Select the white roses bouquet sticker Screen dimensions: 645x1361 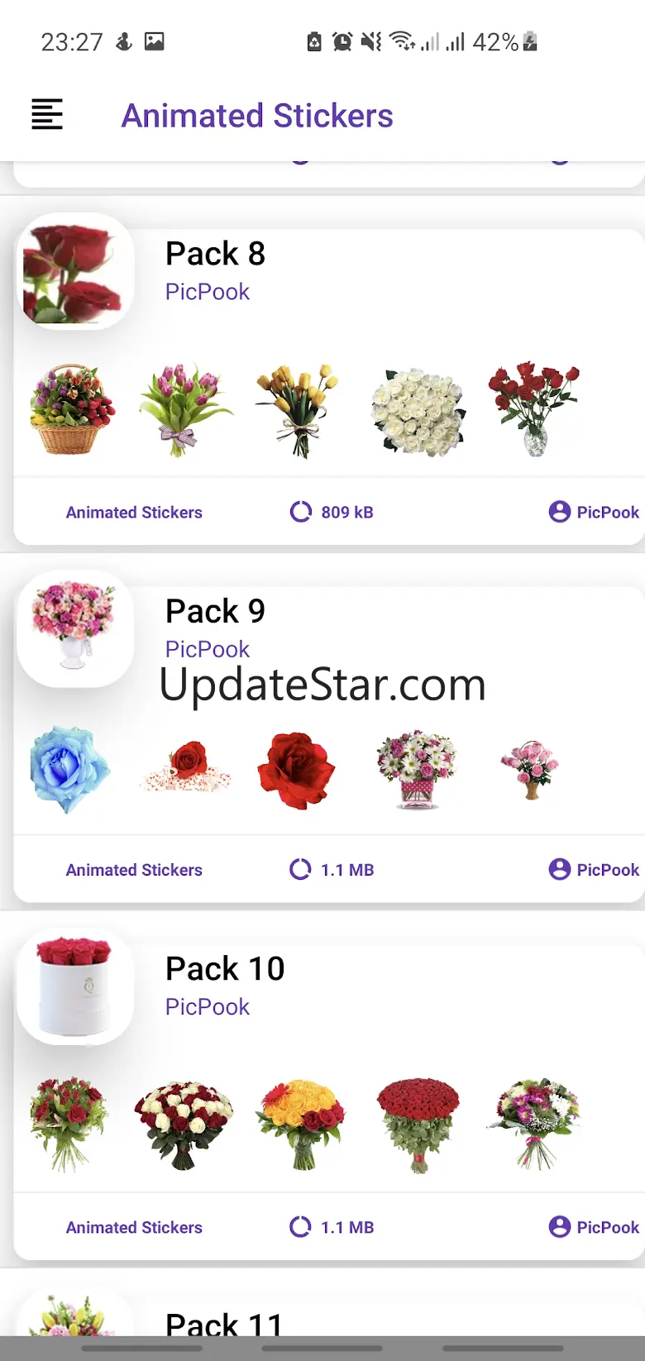419,412
